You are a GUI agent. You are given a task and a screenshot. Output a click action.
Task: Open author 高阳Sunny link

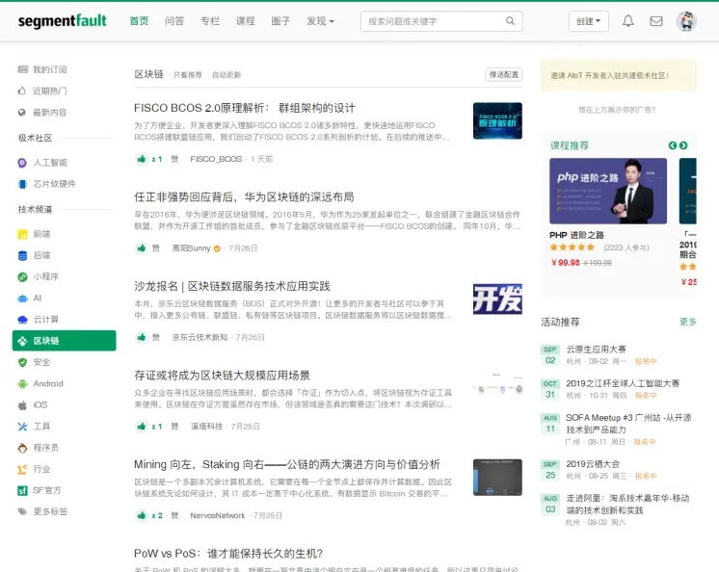click(191, 248)
